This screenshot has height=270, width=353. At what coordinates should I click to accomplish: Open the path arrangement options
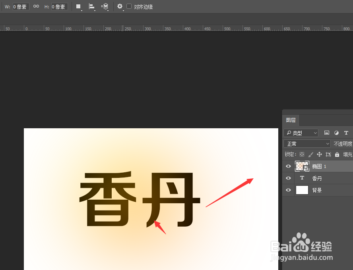(105, 6)
